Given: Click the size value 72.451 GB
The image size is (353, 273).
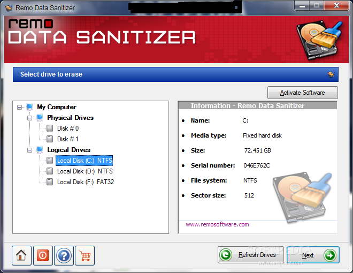Looking at the screenshot, I should (258, 150).
